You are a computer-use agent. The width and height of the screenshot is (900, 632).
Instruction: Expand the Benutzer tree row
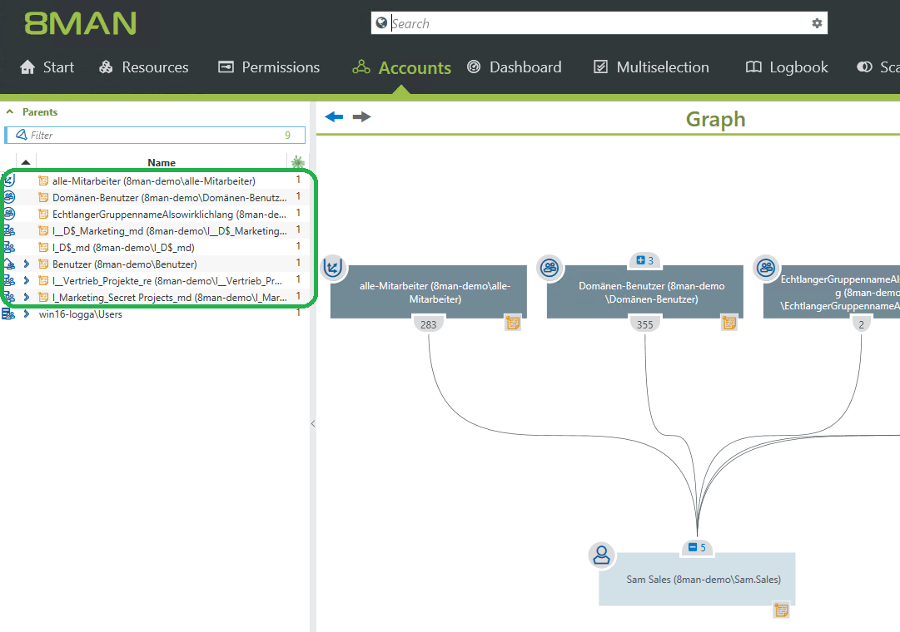pos(27,264)
